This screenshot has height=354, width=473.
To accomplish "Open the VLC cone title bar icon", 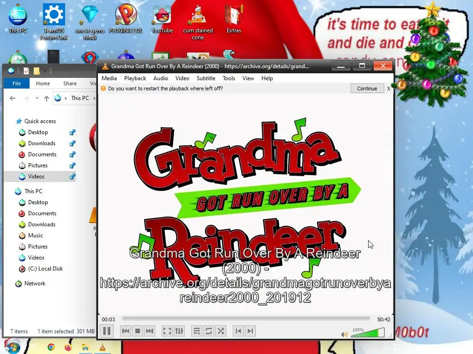I will [x=105, y=66].
